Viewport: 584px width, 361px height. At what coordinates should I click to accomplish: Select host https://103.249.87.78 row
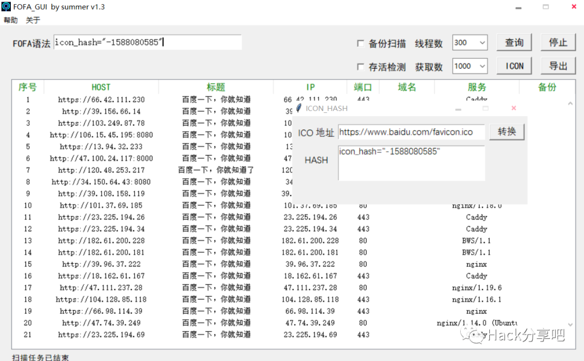[x=101, y=123]
